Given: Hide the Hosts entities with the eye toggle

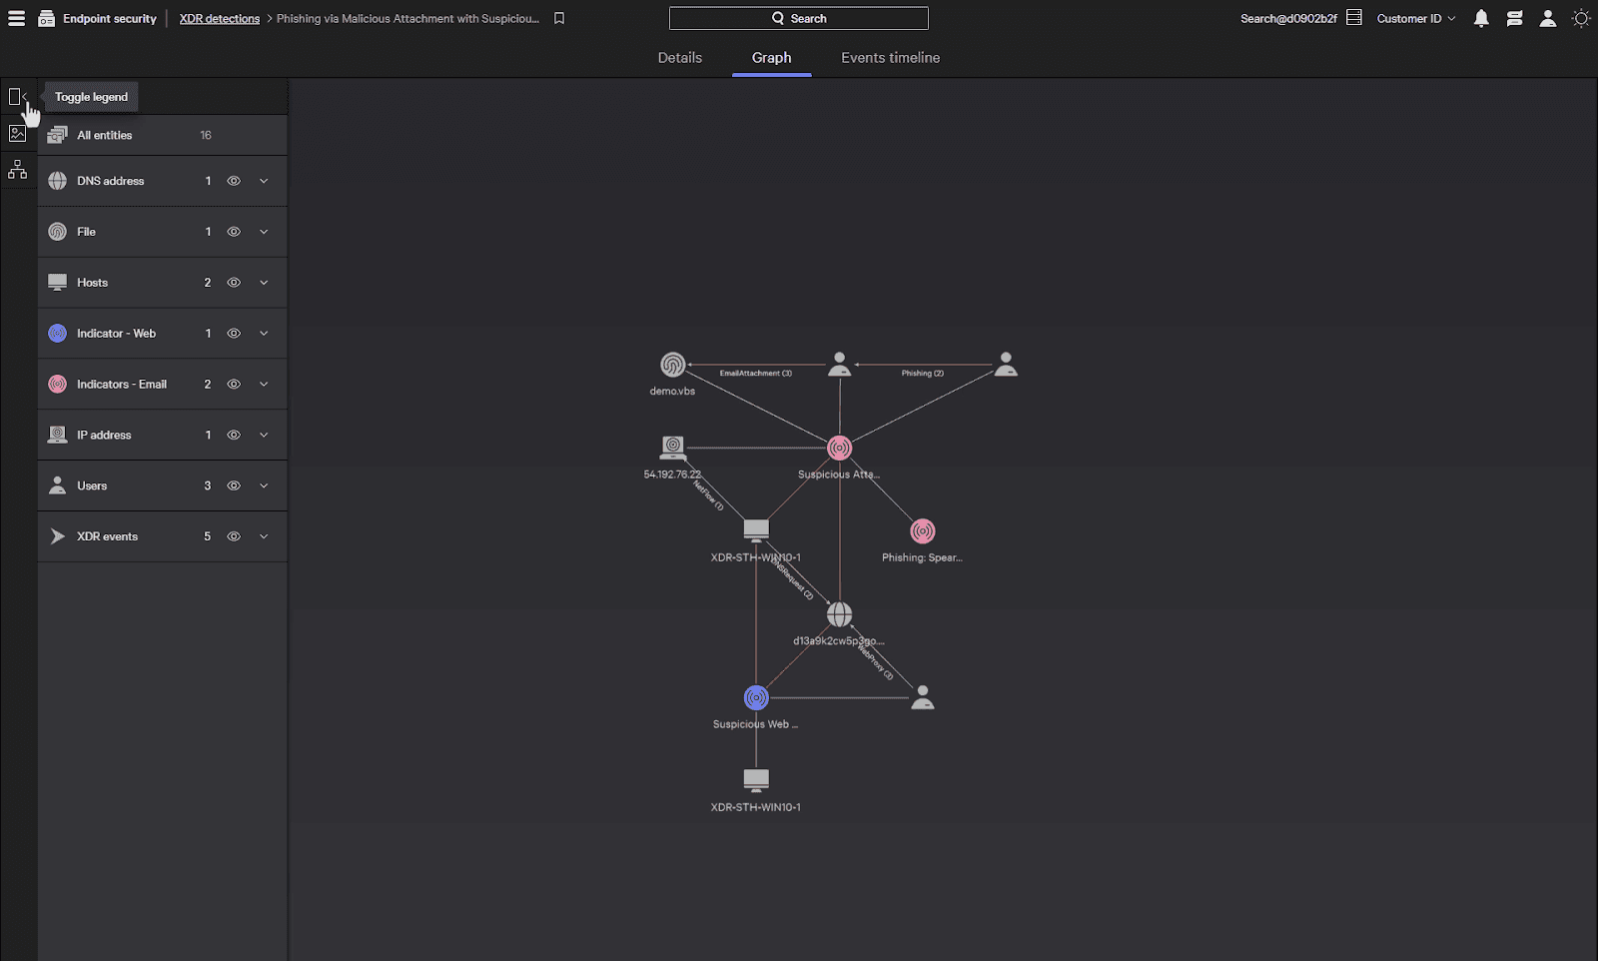Looking at the screenshot, I should [233, 282].
